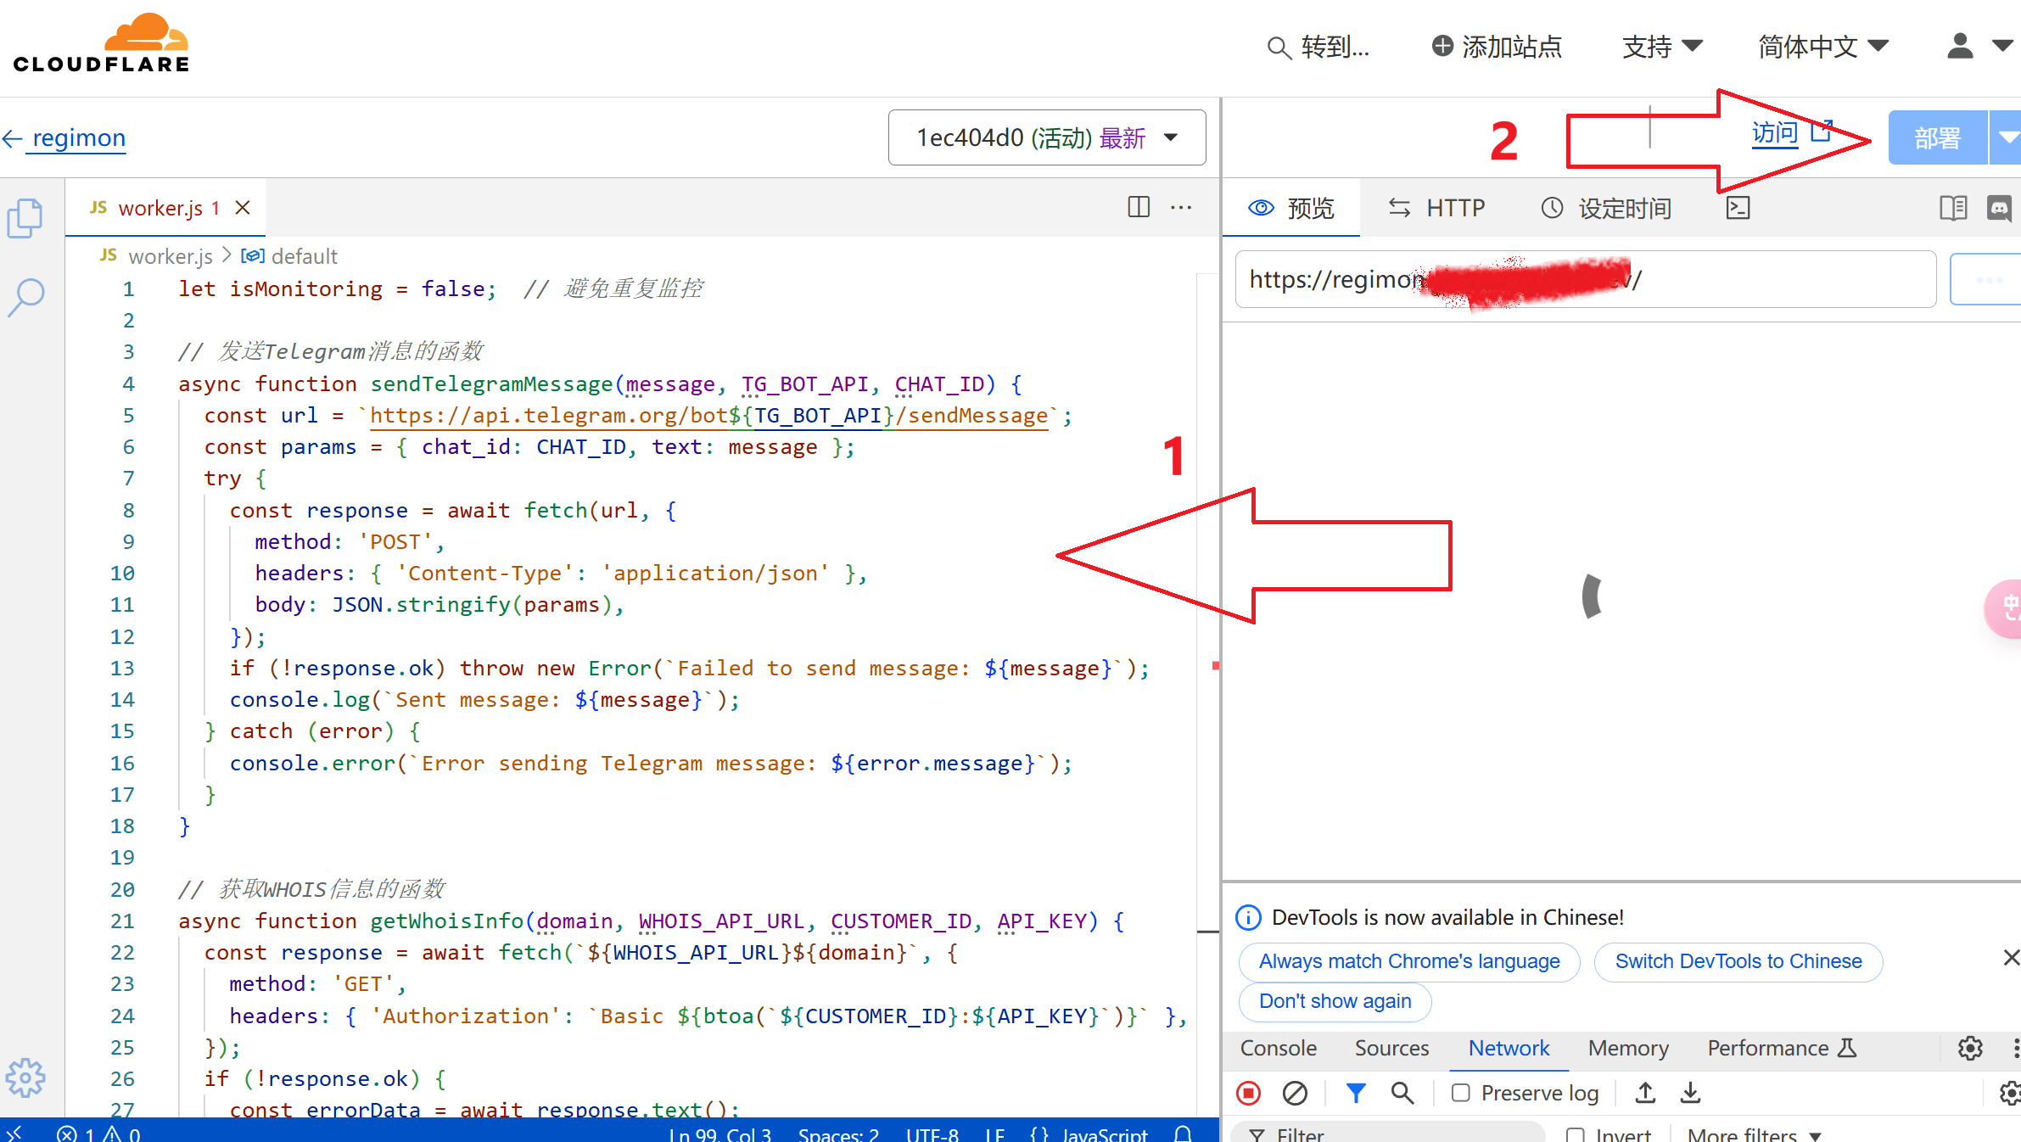Open the version selector 1ec404d0 dropdown

point(1047,137)
